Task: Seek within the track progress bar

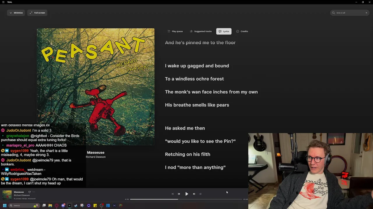Action: [186, 199]
